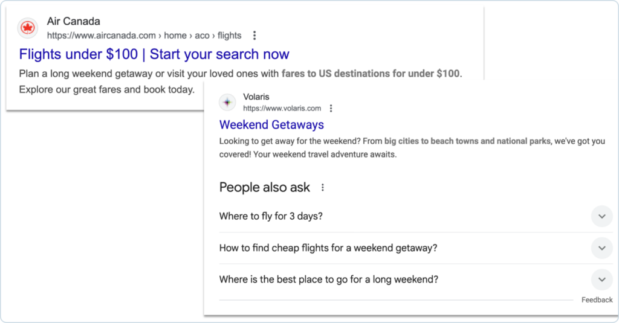Click the Volaris star favicon
Viewport: 619px width, 323px height.
click(x=227, y=102)
